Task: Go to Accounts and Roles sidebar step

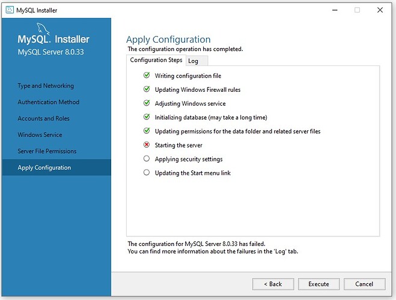Action: coord(43,118)
